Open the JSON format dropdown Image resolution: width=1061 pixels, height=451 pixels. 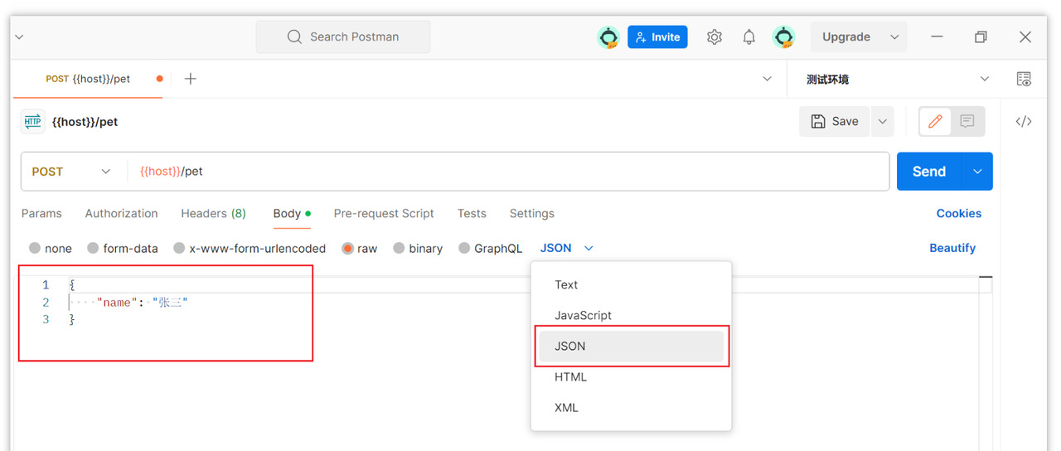point(567,248)
